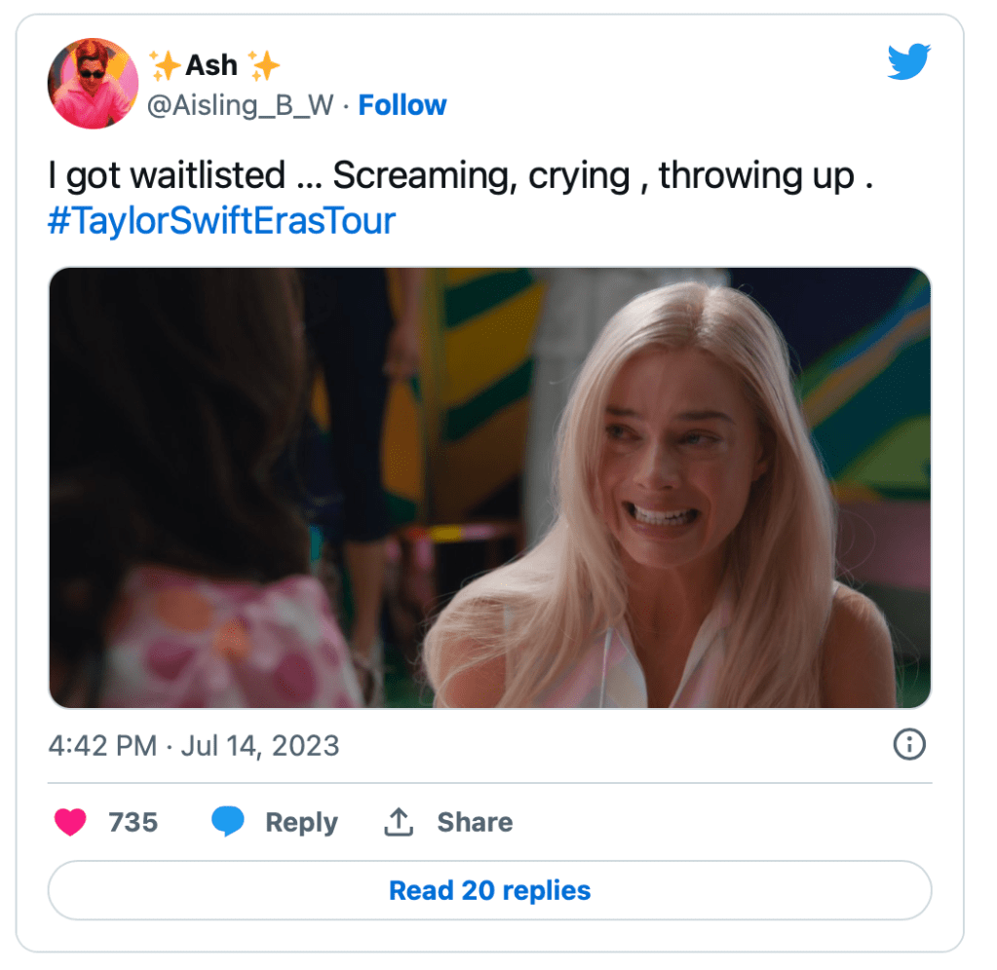
Task: Follow the @Aisling_B_W account
Action: point(403,105)
